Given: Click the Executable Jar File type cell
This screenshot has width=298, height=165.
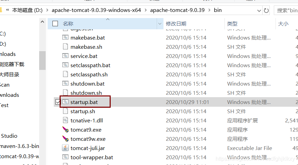Looking at the screenshot, I should click(x=250, y=148).
